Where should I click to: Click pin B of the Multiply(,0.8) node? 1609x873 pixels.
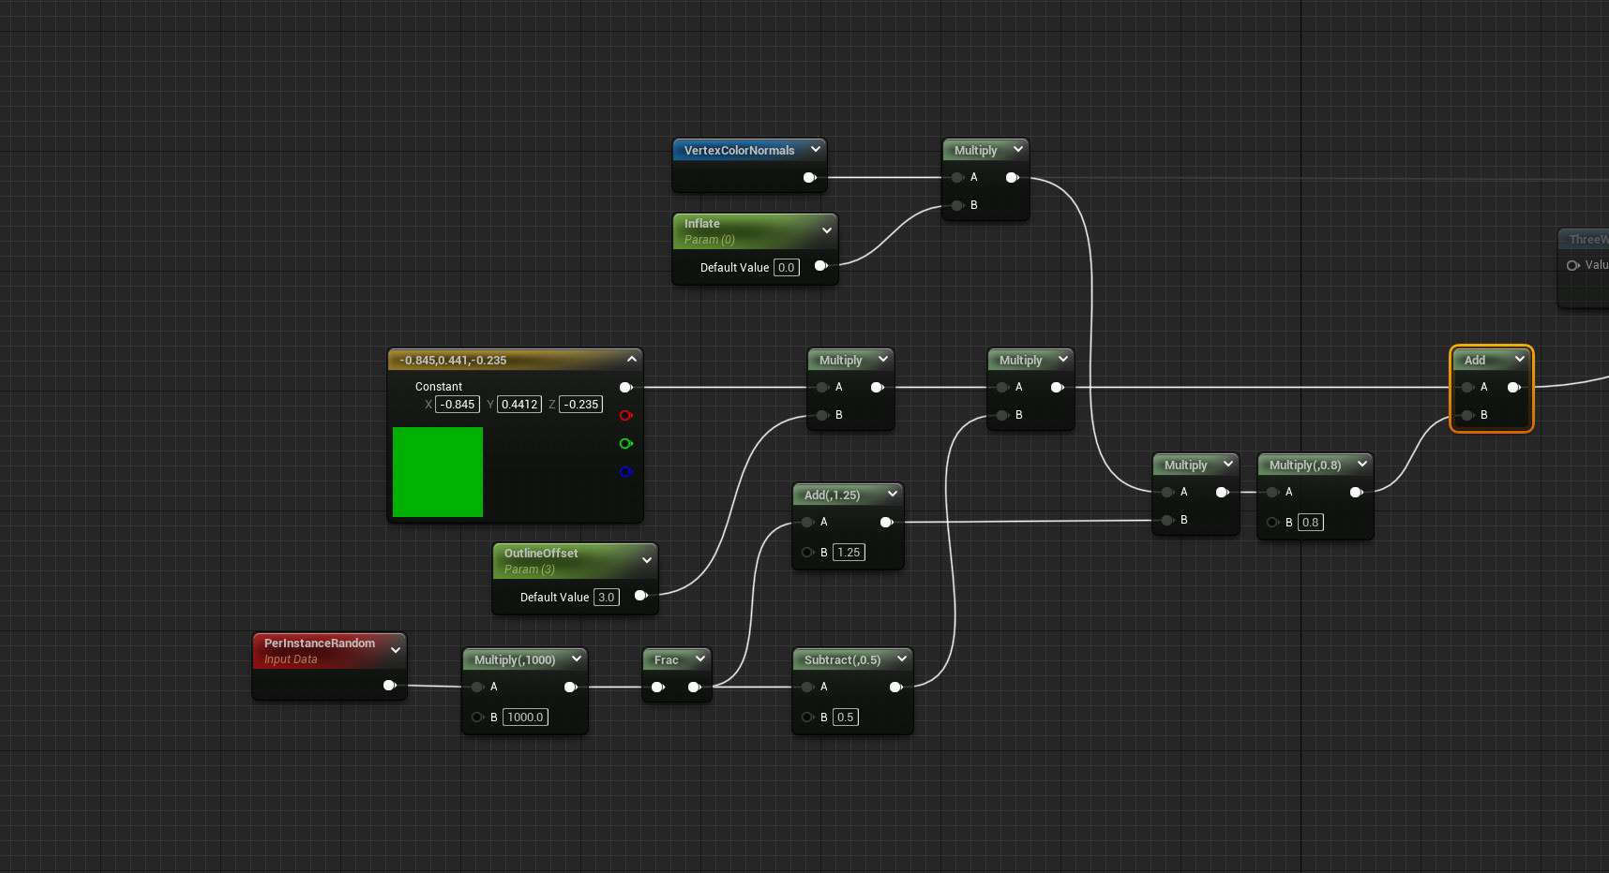click(x=1272, y=522)
